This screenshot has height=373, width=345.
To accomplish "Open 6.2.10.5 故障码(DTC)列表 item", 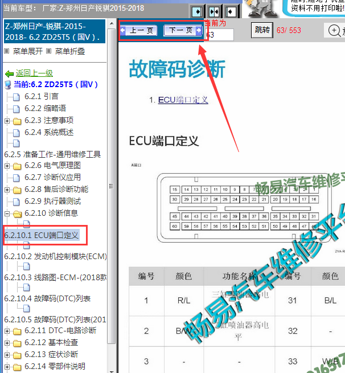I will pyautogui.click(x=55, y=319).
